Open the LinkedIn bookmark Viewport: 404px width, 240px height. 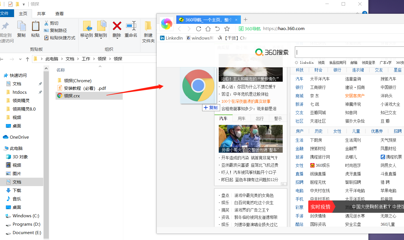click(x=171, y=38)
